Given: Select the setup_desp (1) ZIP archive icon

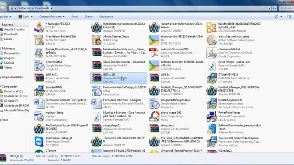Looking at the screenshot, I should tap(96, 129).
